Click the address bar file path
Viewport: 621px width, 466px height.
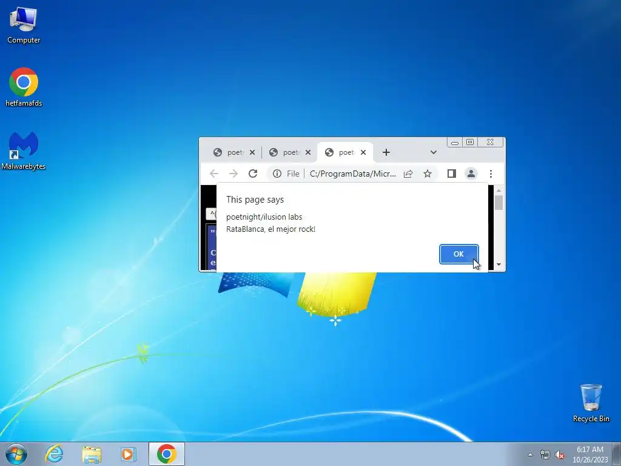click(352, 174)
